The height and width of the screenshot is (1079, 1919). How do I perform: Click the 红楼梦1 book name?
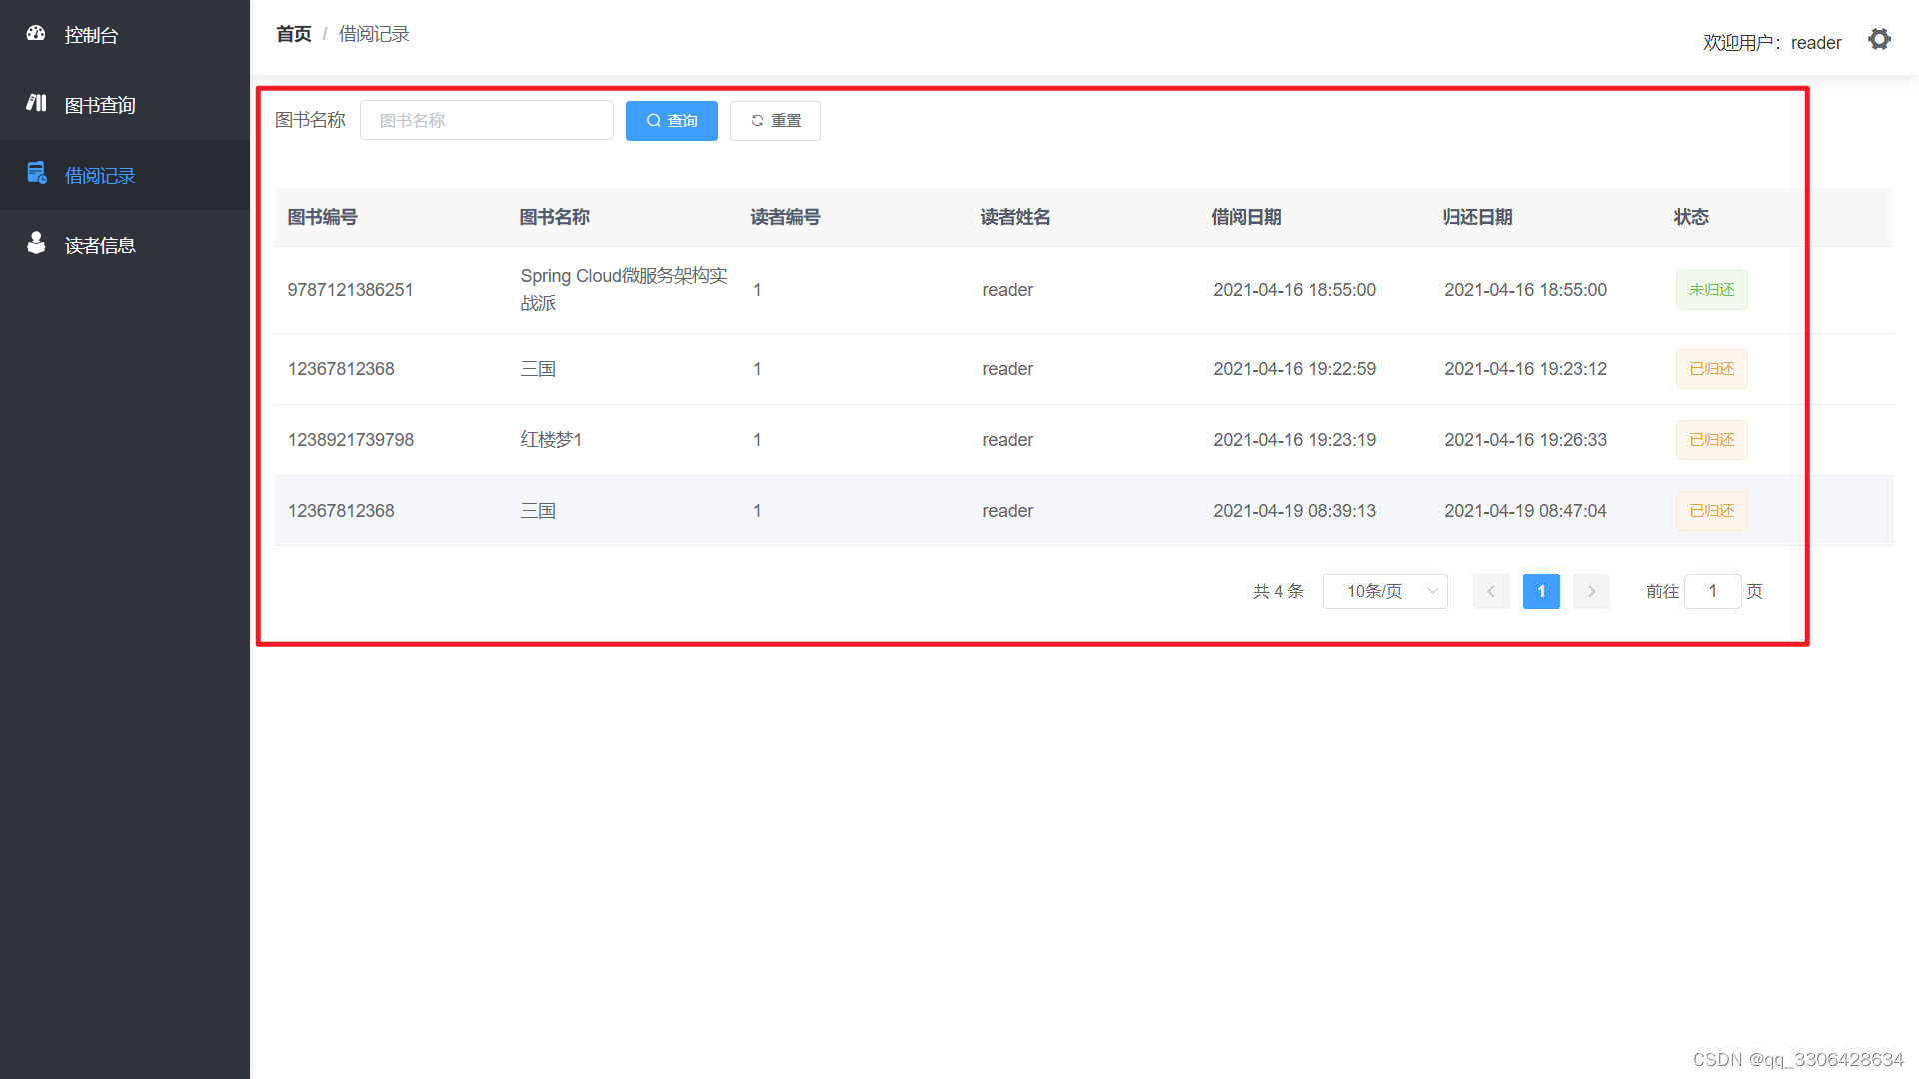click(x=551, y=440)
